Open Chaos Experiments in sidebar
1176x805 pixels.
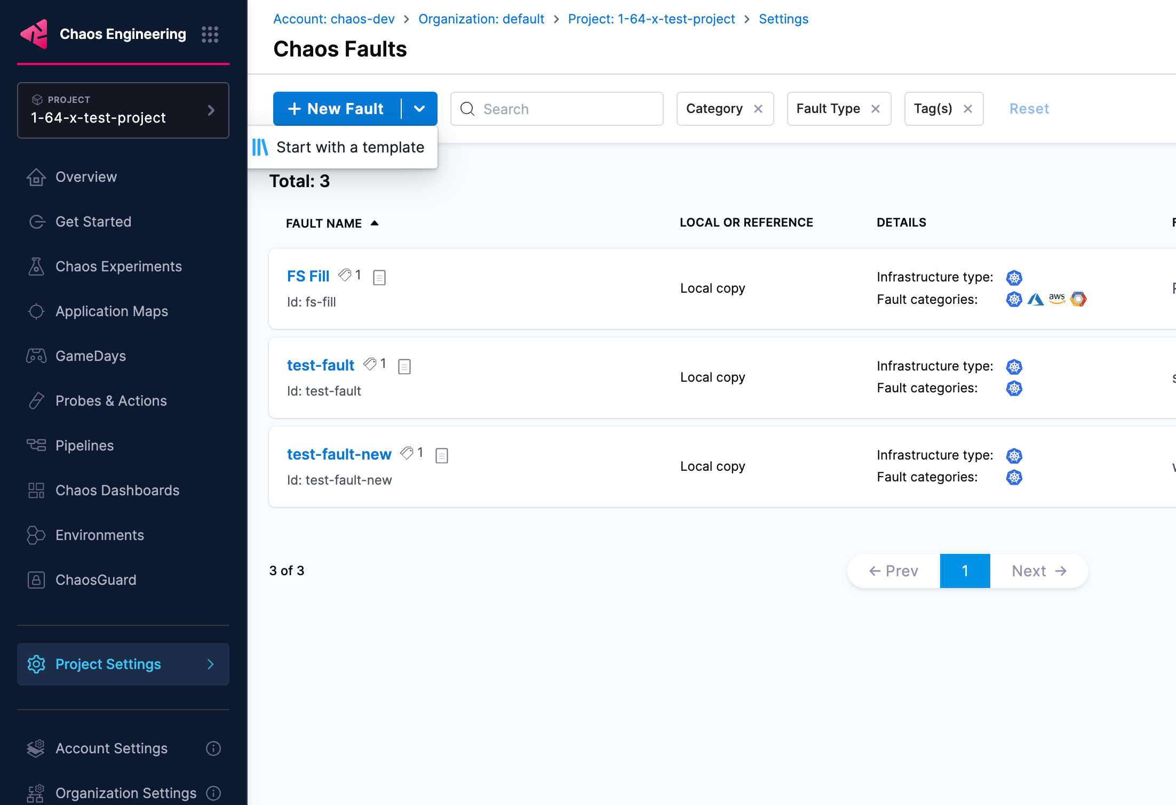pos(118,267)
